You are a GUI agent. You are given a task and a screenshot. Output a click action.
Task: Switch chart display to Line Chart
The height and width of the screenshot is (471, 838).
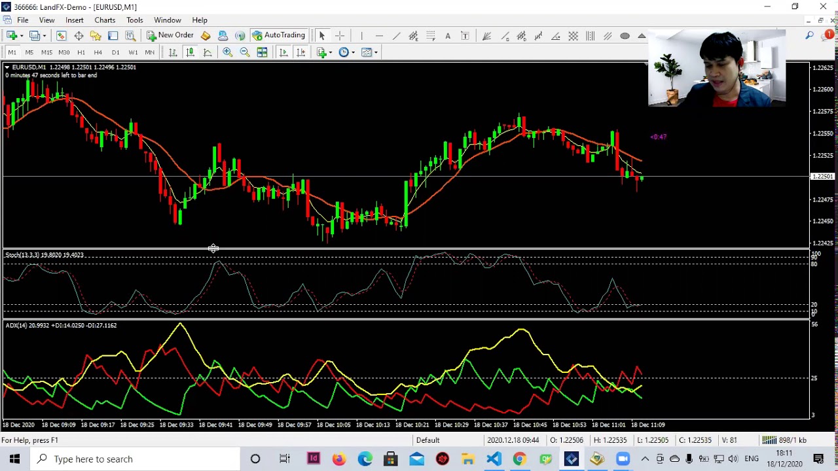pyautogui.click(x=208, y=52)
